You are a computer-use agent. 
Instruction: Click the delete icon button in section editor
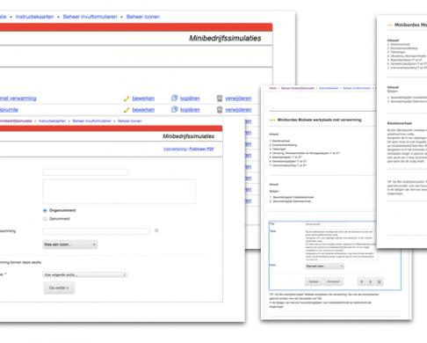click(x=379, y=281)
